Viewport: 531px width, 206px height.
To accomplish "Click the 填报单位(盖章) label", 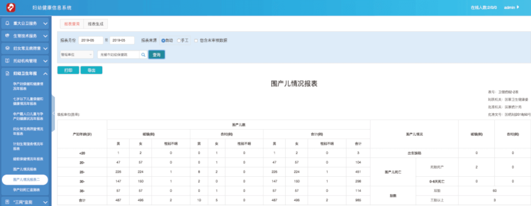I will 68,114.
